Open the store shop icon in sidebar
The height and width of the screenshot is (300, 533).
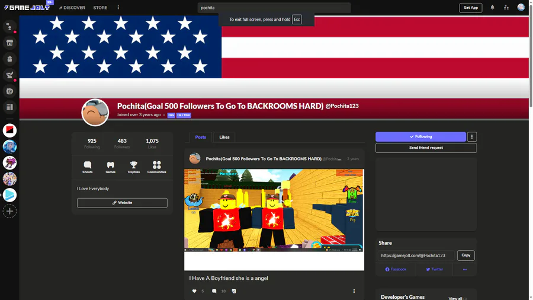9,43
